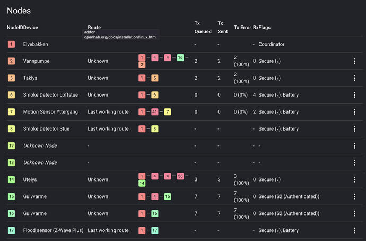Click the green node 16 badge in Vannpumpe's route
This screenshot has height=241, width=366.
click(180, 57)
